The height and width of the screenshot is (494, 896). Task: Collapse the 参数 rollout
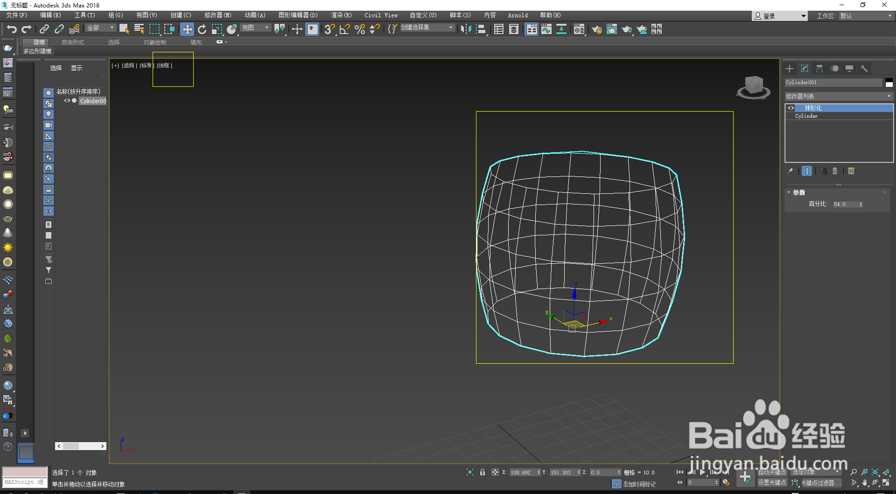(798, 192)
